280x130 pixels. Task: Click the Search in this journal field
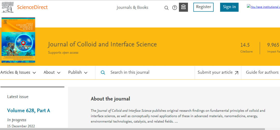coord(150,72)
